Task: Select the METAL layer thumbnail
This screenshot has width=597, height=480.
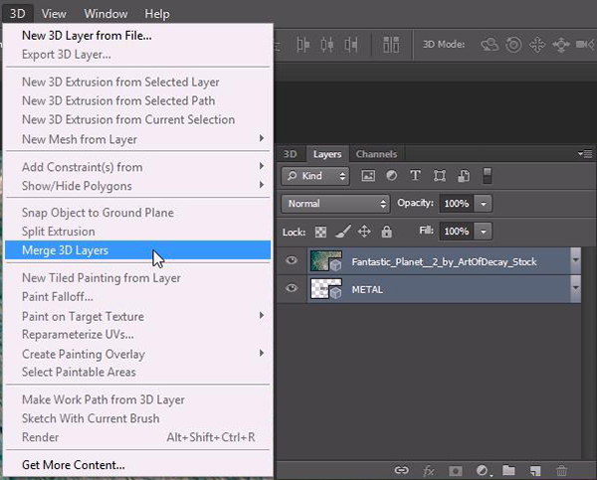Action: pyautogui.click(x=323, y=289)
